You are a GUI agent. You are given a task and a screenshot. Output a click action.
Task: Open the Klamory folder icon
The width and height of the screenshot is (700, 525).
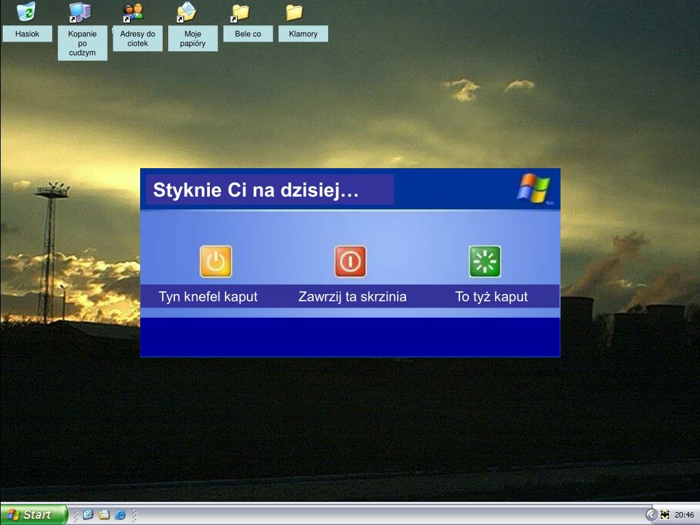tap(294, 12)
